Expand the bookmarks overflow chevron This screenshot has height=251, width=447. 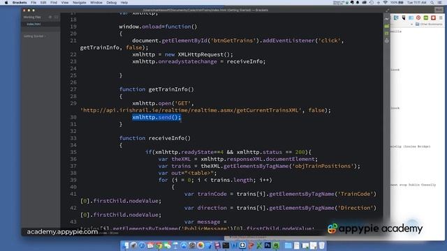(411, 24)
